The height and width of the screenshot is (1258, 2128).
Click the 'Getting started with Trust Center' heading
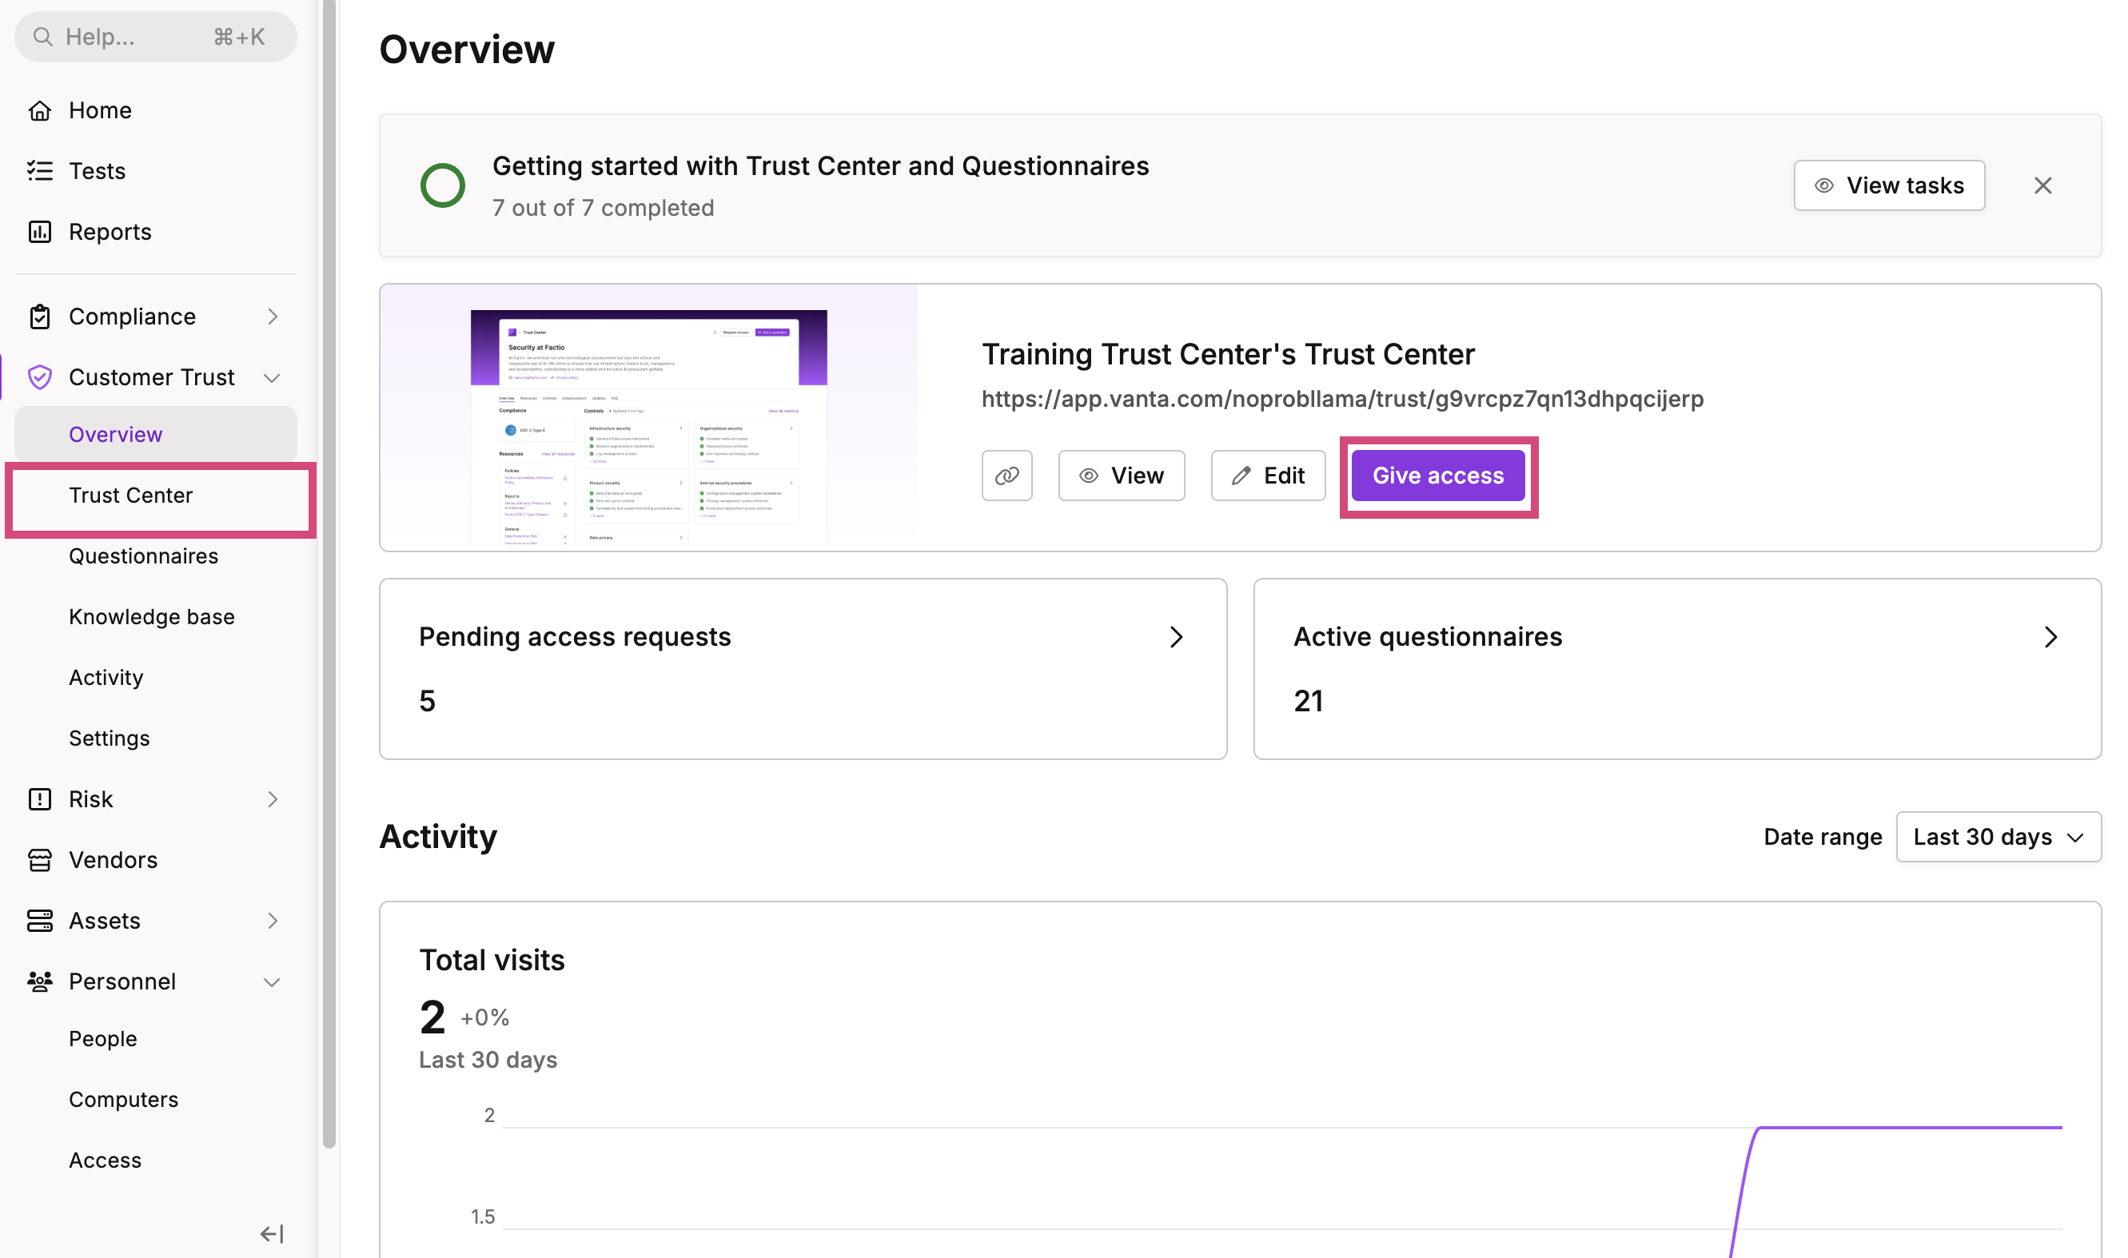click(x=820, y=166)
